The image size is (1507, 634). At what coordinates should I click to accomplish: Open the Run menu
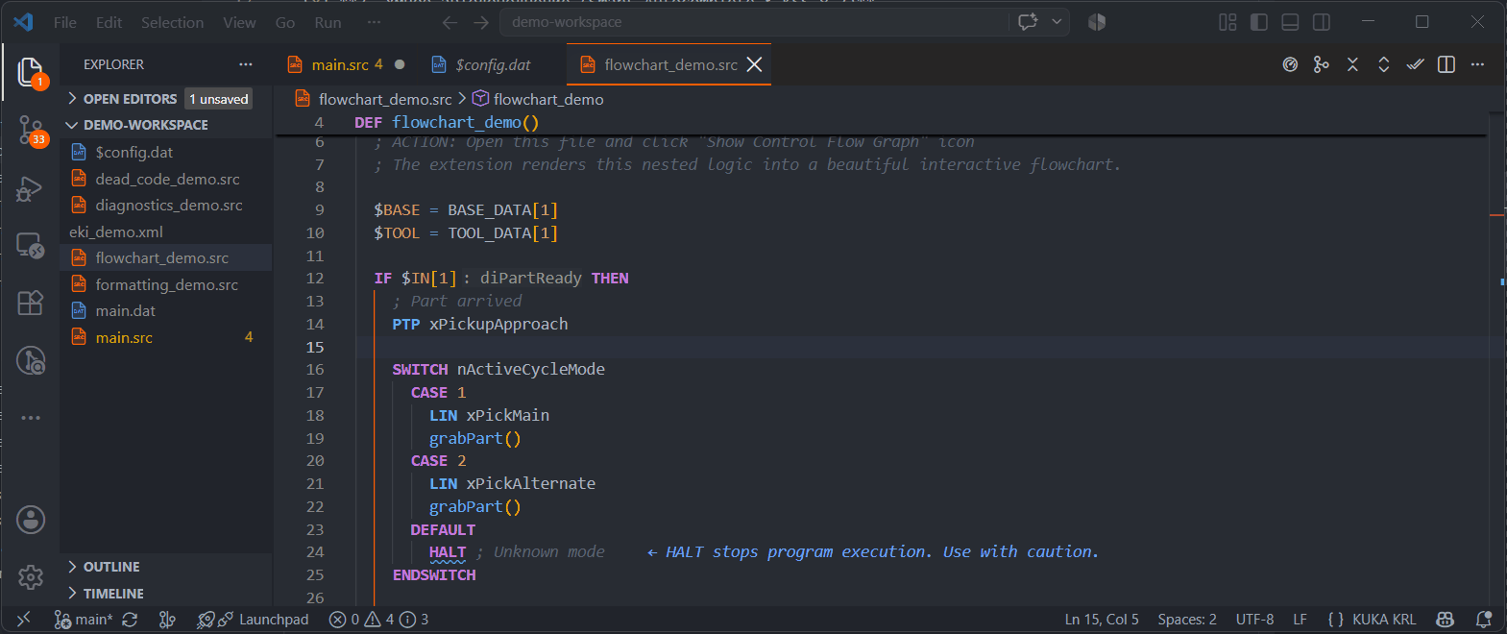pyautogui.click(x=328, y=22)
